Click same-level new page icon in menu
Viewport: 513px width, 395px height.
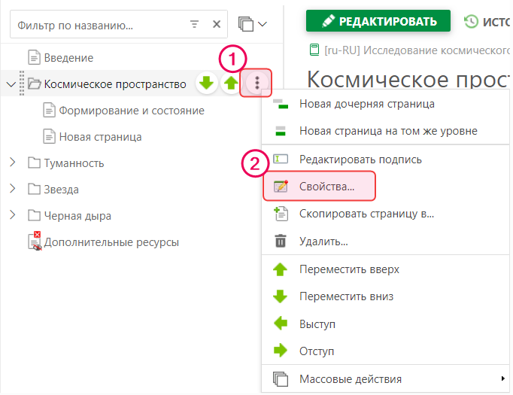[281, 131]
